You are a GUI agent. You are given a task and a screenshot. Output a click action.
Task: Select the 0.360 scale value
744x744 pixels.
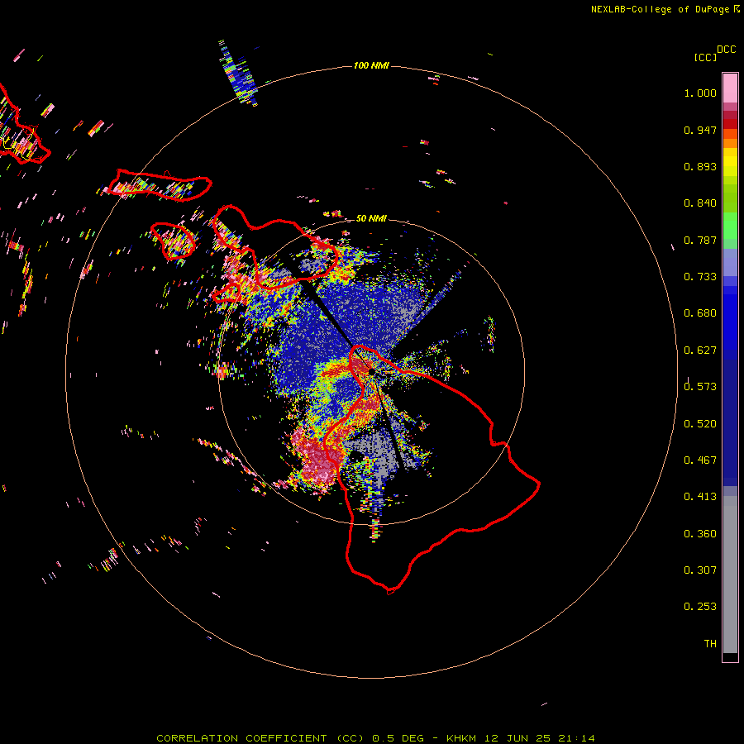pos(700,534)
